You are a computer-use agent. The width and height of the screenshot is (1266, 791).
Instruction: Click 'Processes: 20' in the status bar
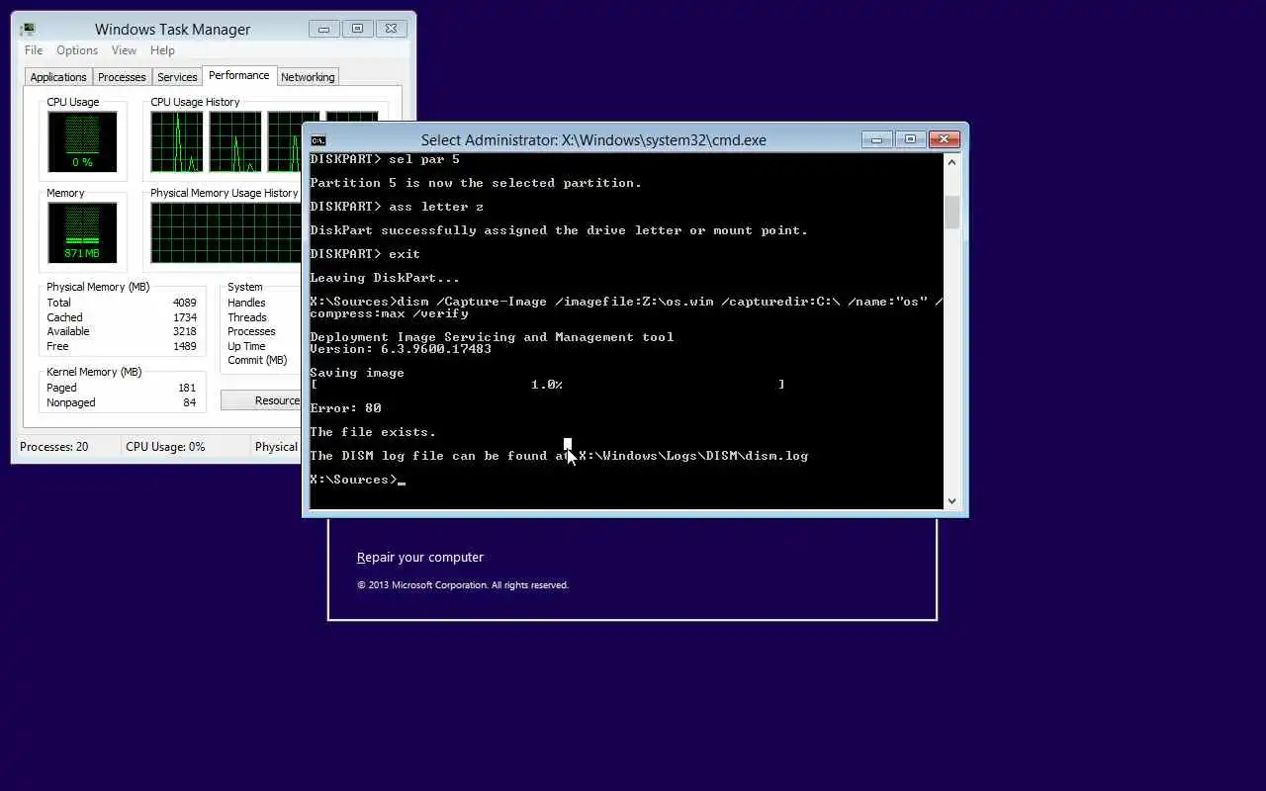tap(54, 447)
